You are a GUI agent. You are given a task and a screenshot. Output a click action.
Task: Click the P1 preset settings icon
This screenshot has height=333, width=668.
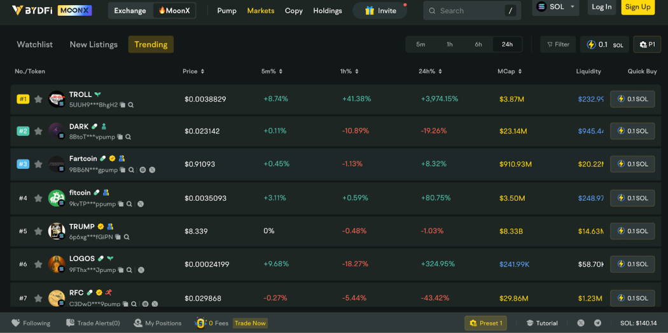click(x=647, y=44)
